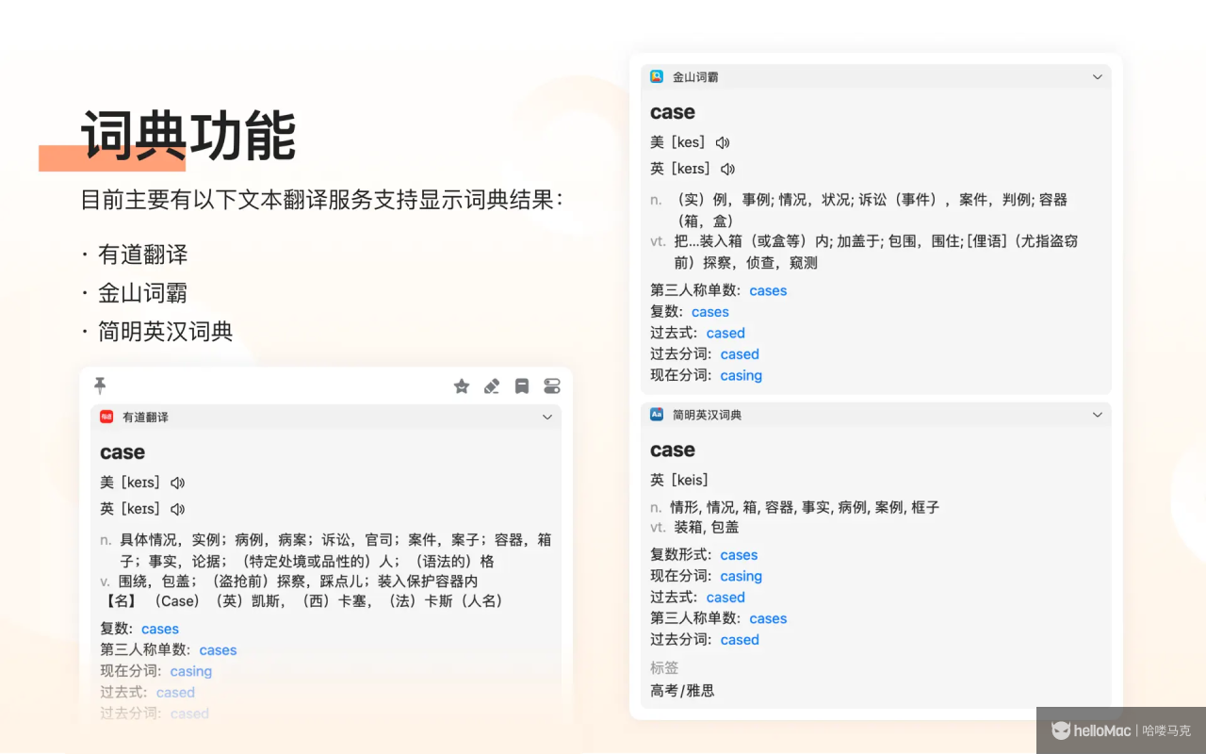Viewport: 1206px width, 754px height.
Task: Click the toggle switches icon in toolbar
Action: click(552, 386)
